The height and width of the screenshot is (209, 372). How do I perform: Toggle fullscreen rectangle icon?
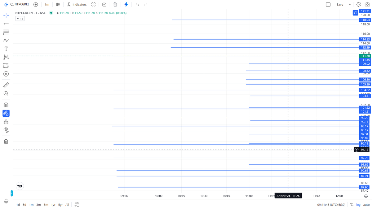click(x=328, y=5)
